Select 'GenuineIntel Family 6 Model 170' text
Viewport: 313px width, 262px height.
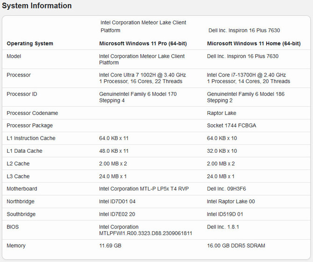(138, 94)
